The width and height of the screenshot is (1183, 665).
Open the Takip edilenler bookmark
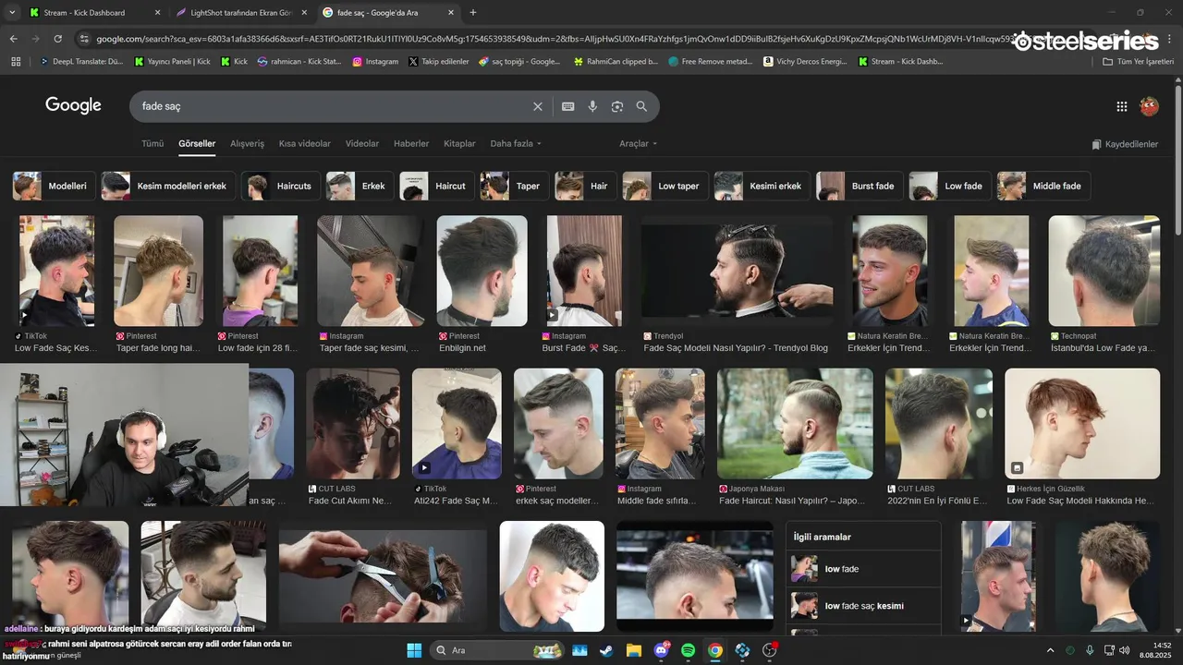tap(438, 62)
